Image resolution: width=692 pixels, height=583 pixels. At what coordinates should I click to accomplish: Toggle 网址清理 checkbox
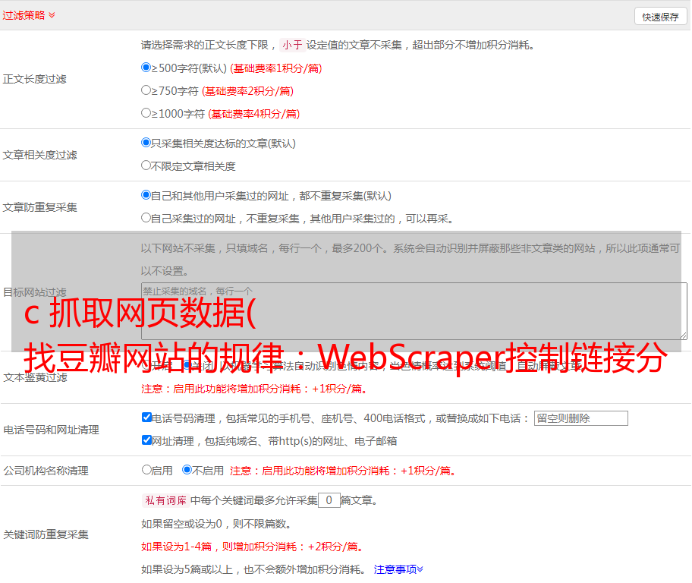pyautogui.click(x=146, y=440)
